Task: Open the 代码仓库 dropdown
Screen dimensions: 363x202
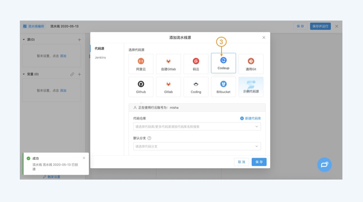Action: (197, 127)
